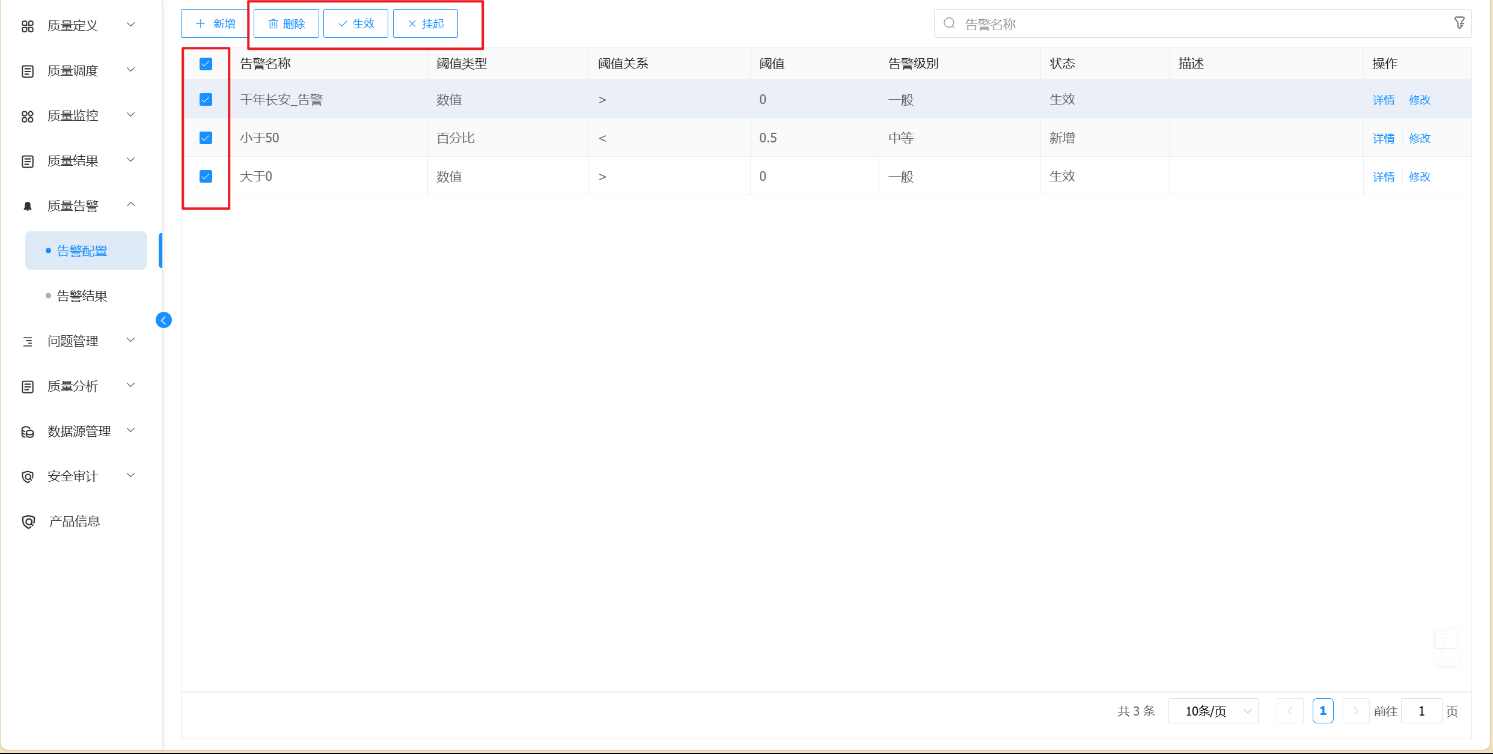Uncheck the 千年长安_告警 row checkbox

pyautogui.click(x=206, y=99)
